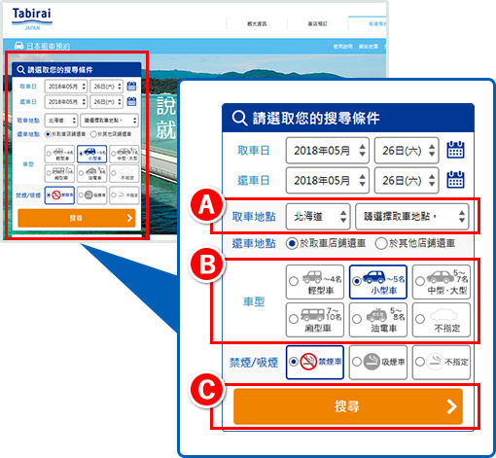Select 油電車 hybrid car type in enlarged panel
The width and height of the screenshot is (496, 458).
(x=378, y=320)
